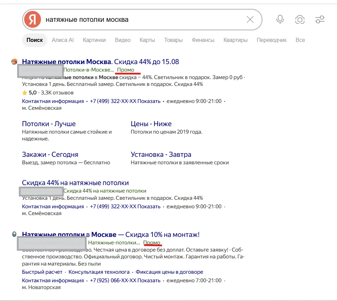The width and height of the screenshot is (337, 301).
Task: Select the Поиск tab
Action: click(x=35, y=40)
